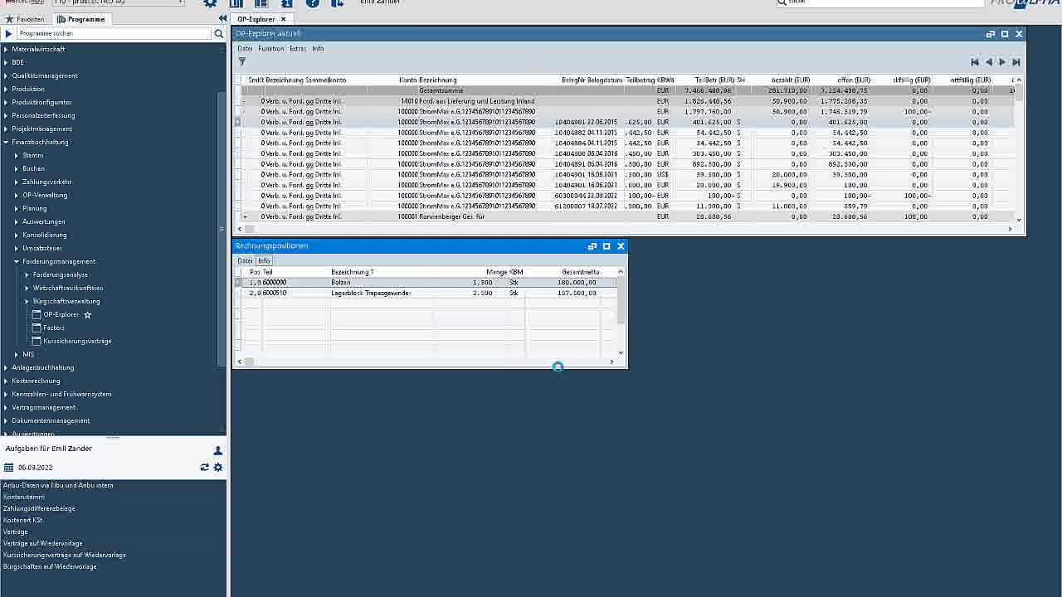Collapse Forderungsmanagement tree node
The image size is (1062, 597).
click(17, 261)
